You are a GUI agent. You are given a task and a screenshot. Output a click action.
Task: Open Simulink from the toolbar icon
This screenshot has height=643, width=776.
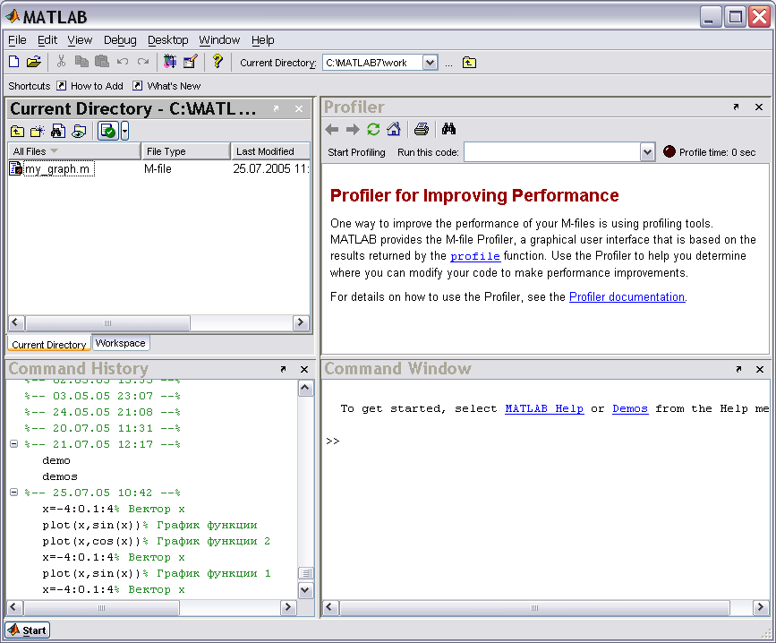tap(170, 62)
